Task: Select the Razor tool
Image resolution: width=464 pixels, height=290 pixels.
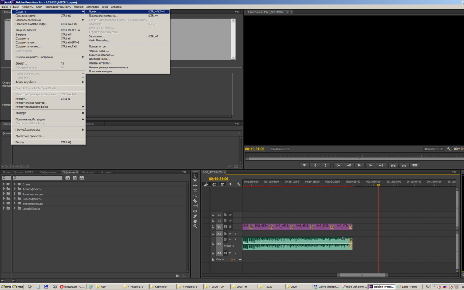Action: pyautogui.click(x=195, y=201)
